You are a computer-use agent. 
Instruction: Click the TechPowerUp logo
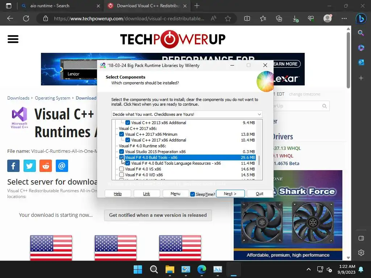click(173, 39)
